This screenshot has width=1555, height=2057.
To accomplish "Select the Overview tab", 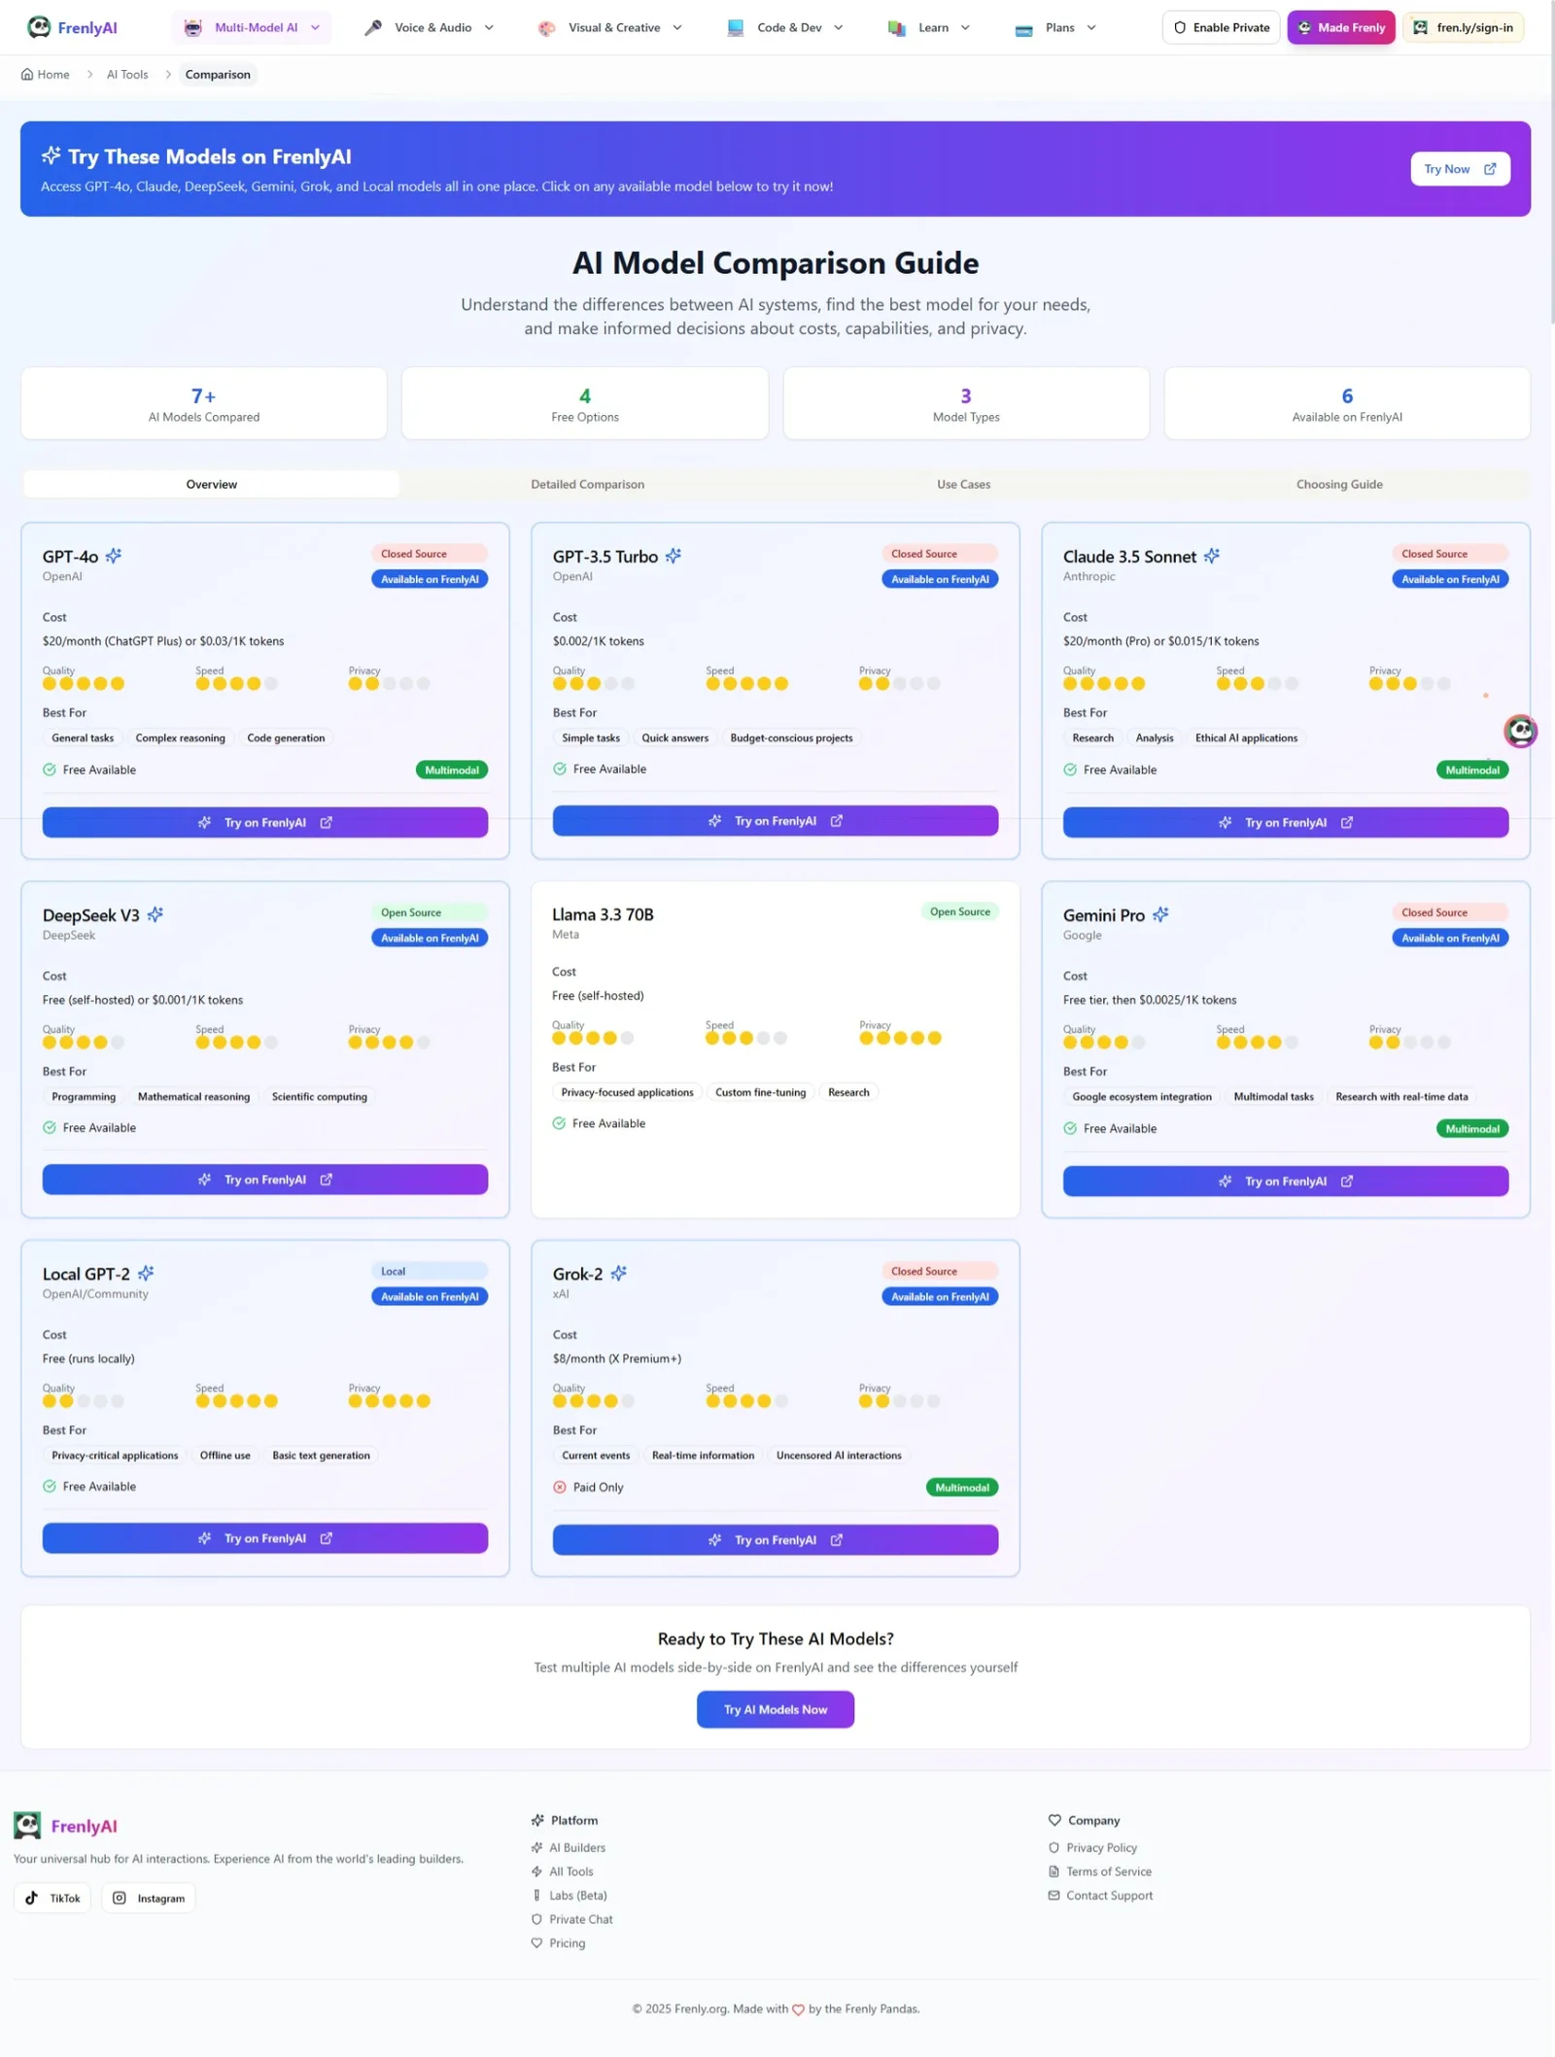I will coord(211,484).
